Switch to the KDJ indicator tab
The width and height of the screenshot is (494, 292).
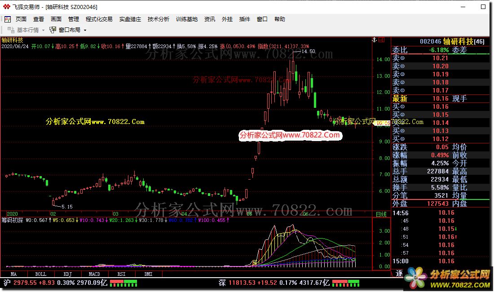(68, 274)
